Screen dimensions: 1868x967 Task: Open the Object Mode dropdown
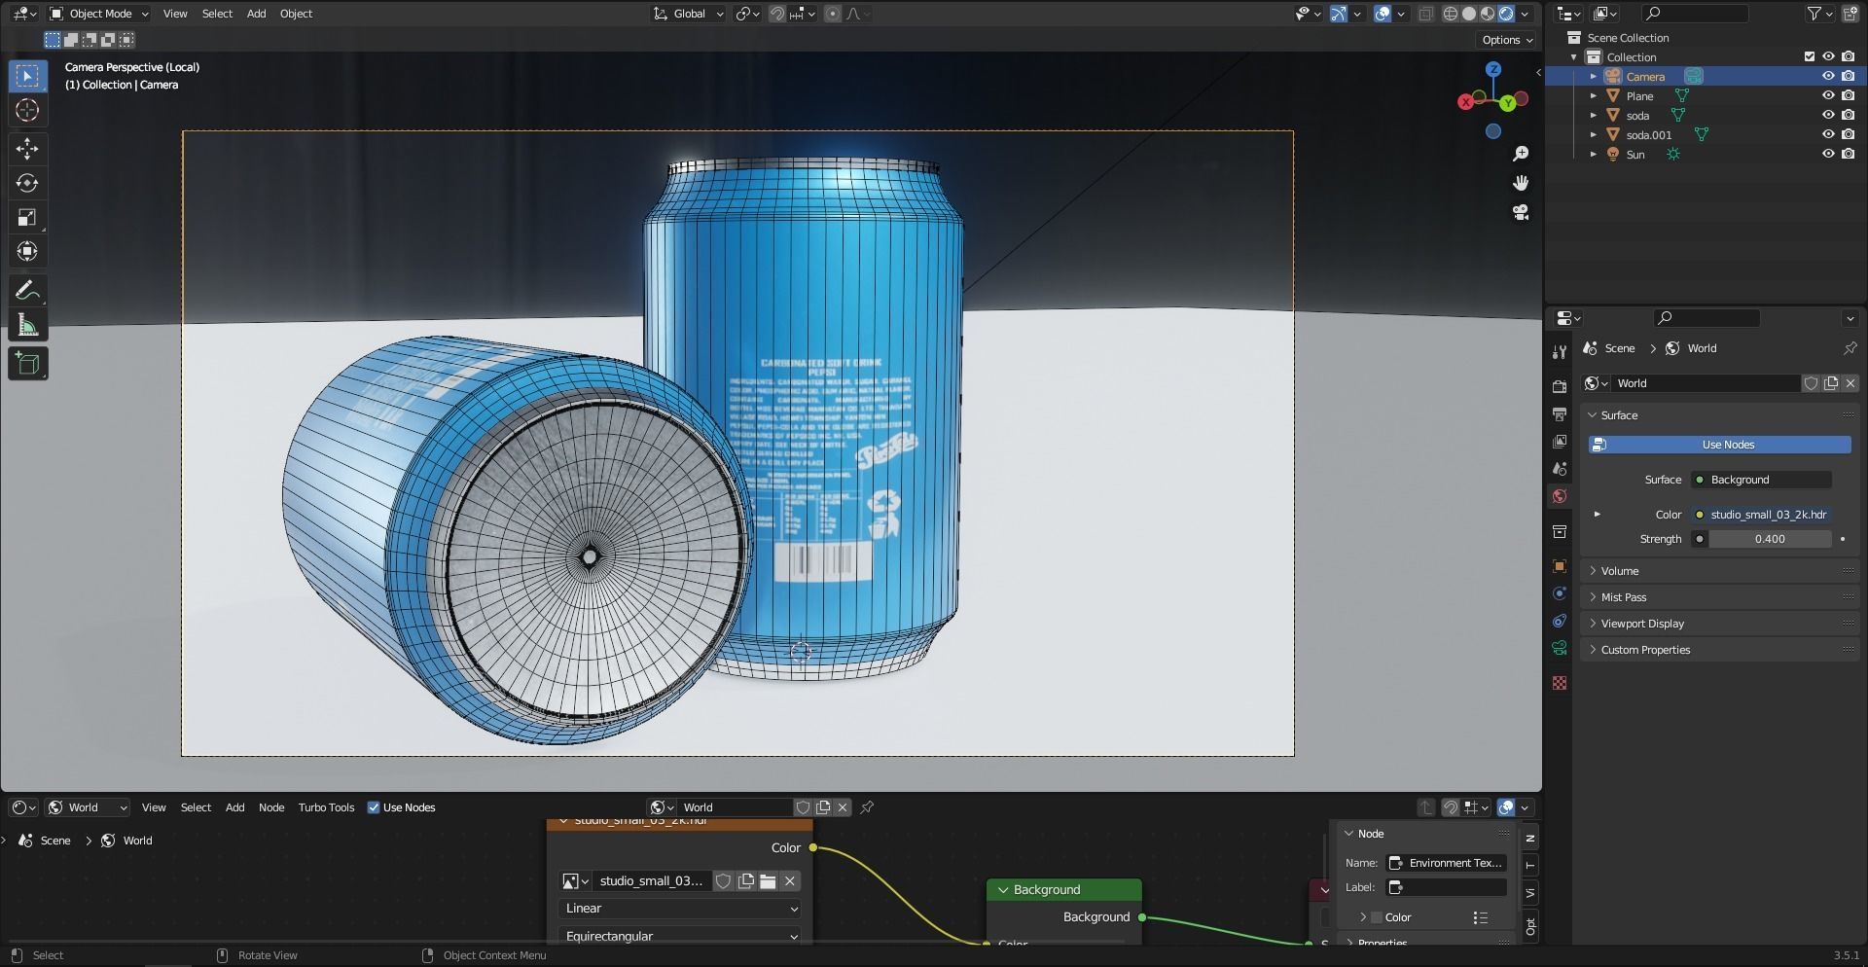[x=97, y=13]
